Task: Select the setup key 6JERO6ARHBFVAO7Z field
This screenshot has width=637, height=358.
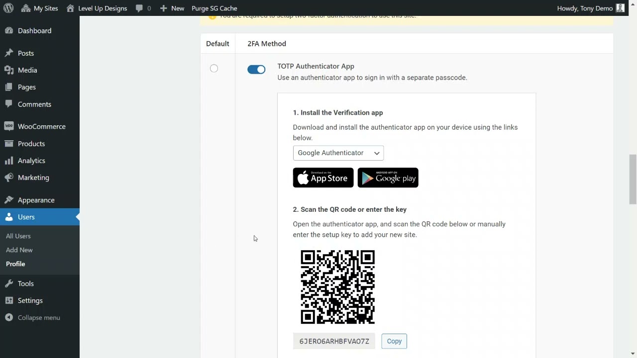Action: 334,341
